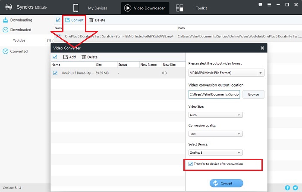
Task: Click the Version 6.1.4 label
Action: coord(12,188)
